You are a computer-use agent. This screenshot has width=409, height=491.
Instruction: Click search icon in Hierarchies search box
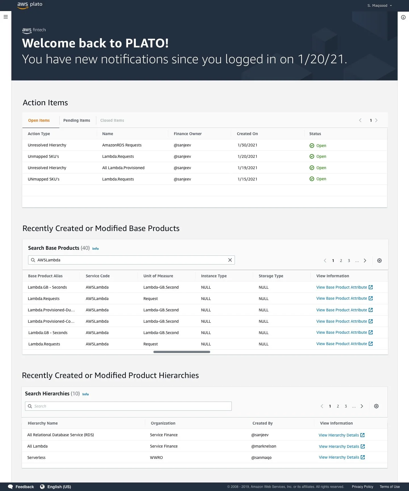[30, 406]
